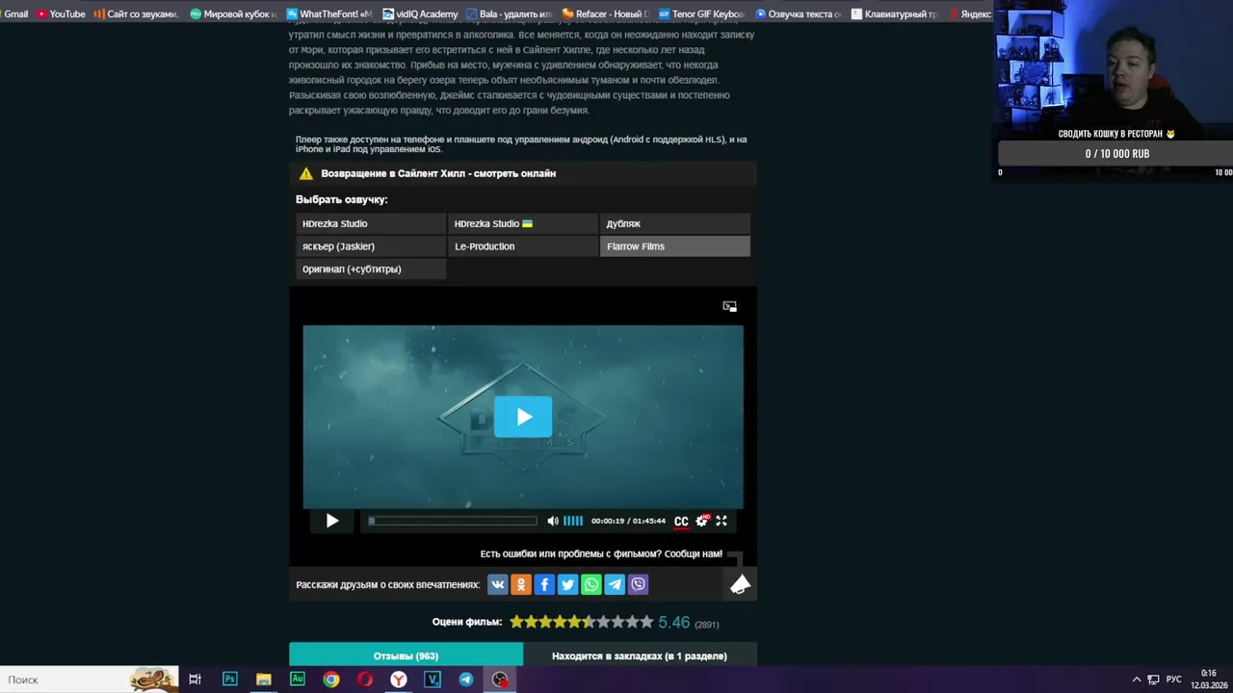The height and width of the screenshot is (693, 1233).
Task: Click Находится в закладках bookmarks tab
Action: (640, 655)
